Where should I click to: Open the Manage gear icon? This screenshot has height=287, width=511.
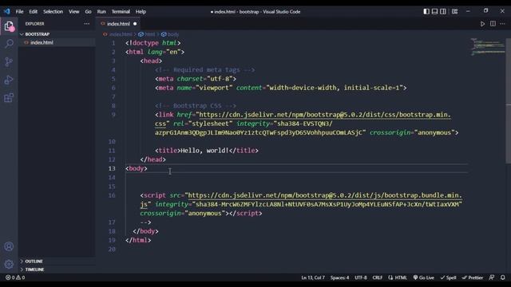click(x=9, y=264)
